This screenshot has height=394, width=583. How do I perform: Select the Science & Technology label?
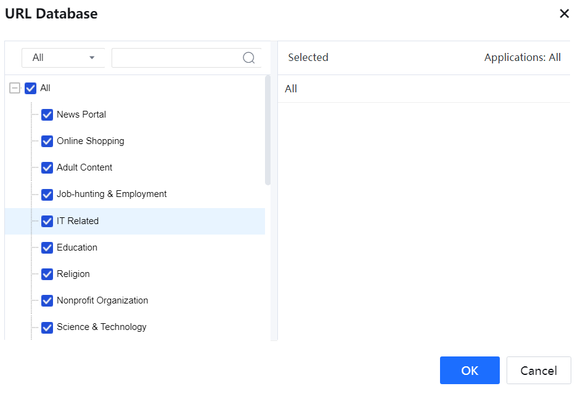[102, 327]
